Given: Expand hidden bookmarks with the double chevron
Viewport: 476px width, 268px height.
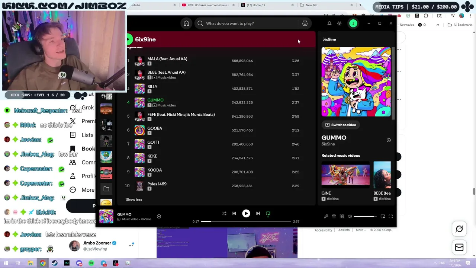Looking at the screenshot, I should (x=438, y=25).
